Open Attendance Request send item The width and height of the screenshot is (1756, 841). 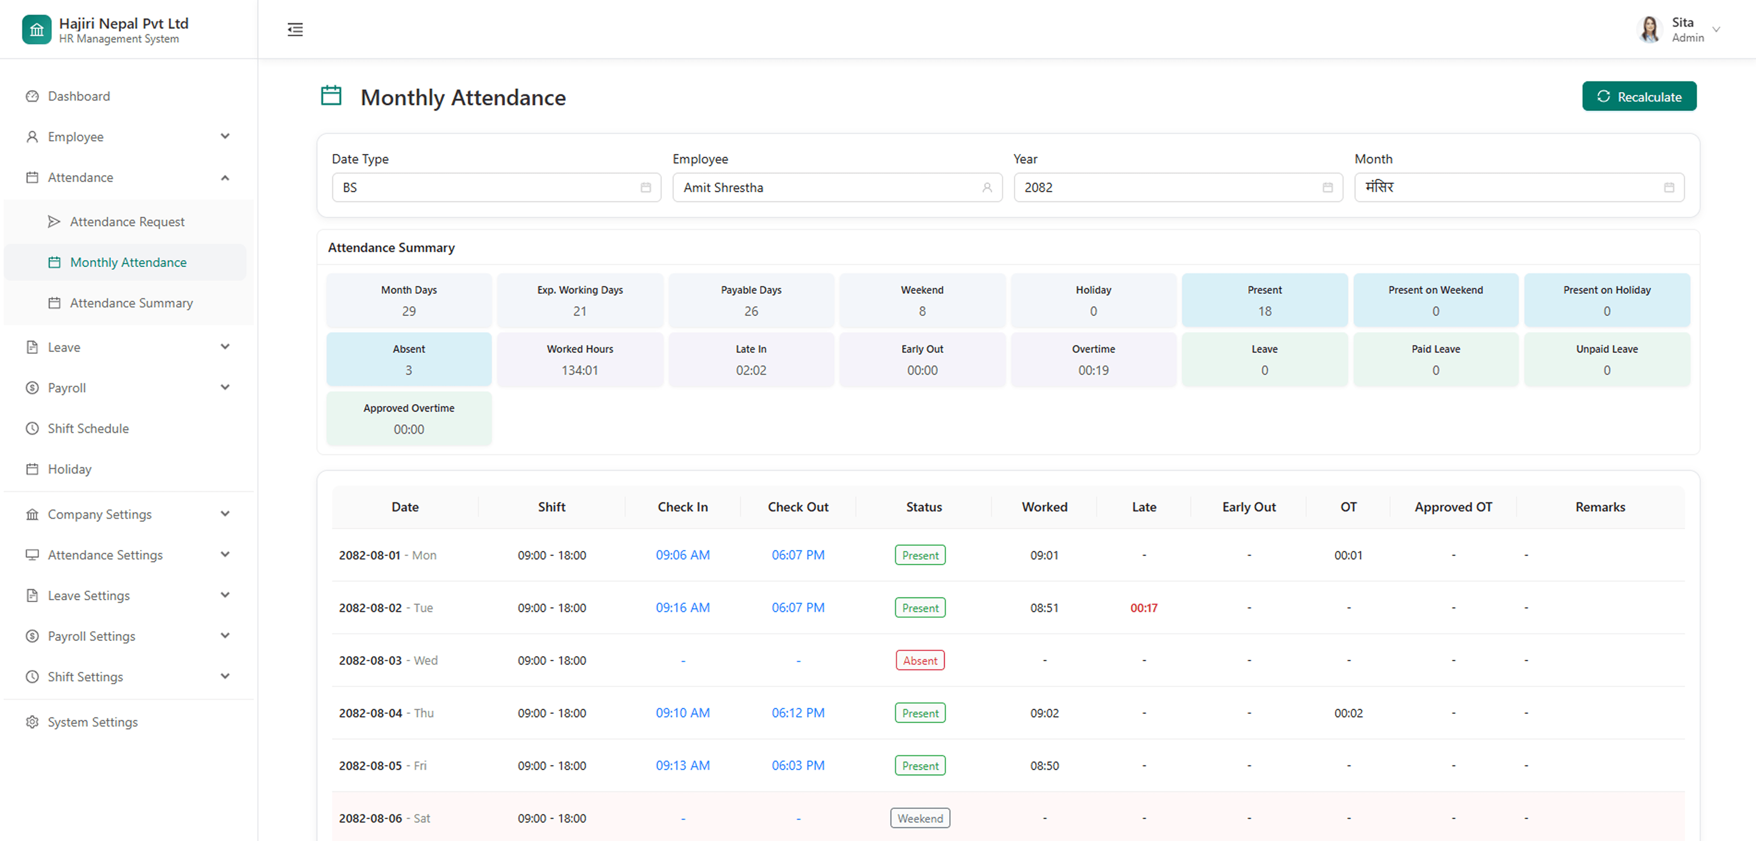[127, 221]
